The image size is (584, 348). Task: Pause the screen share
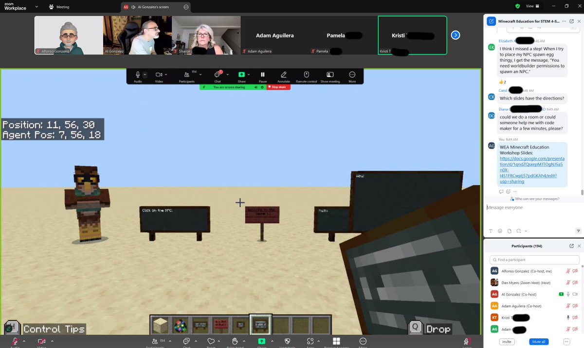(x=263, y=75)
